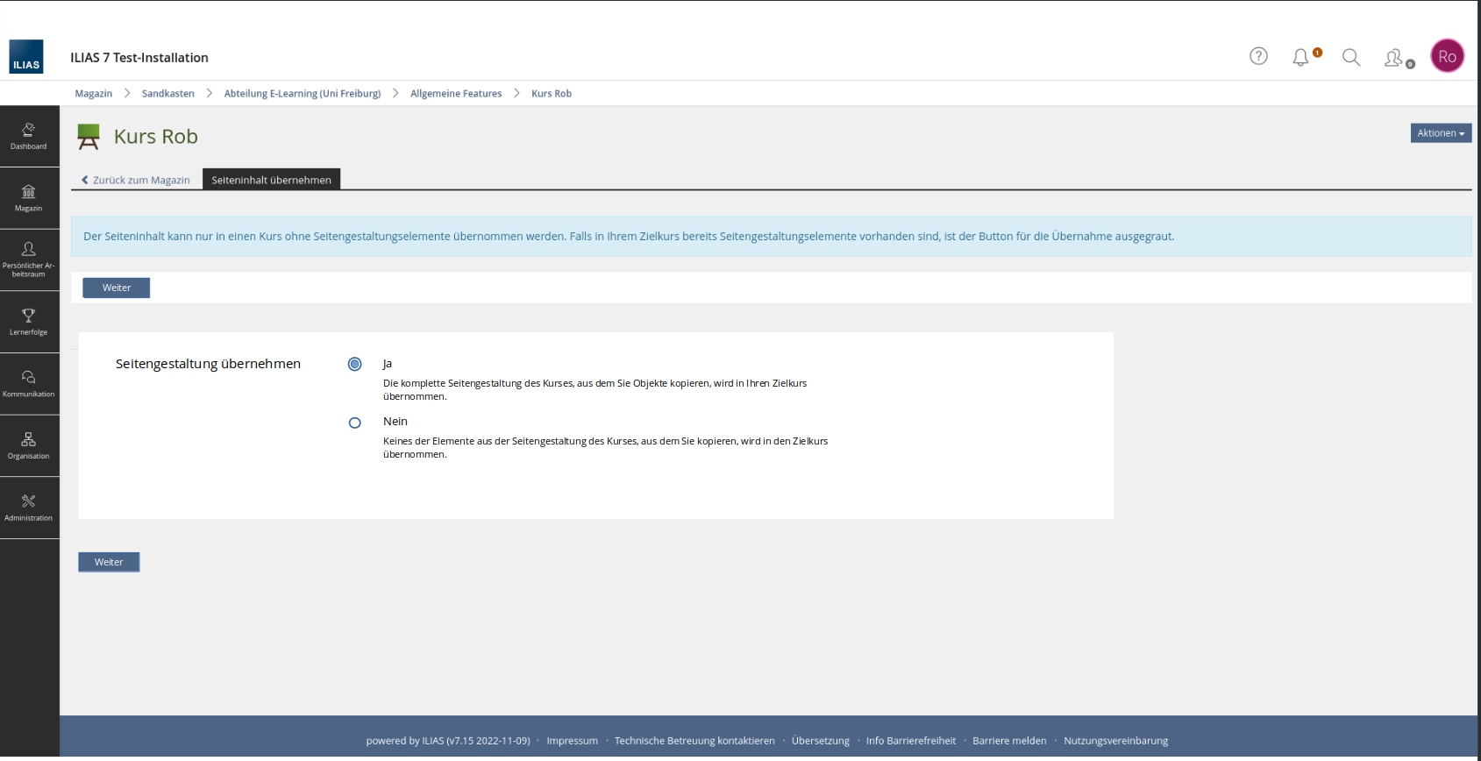Switch to Seiteninhalt übernehmen tab
1481x761 pixels.
tap(271, 180)
